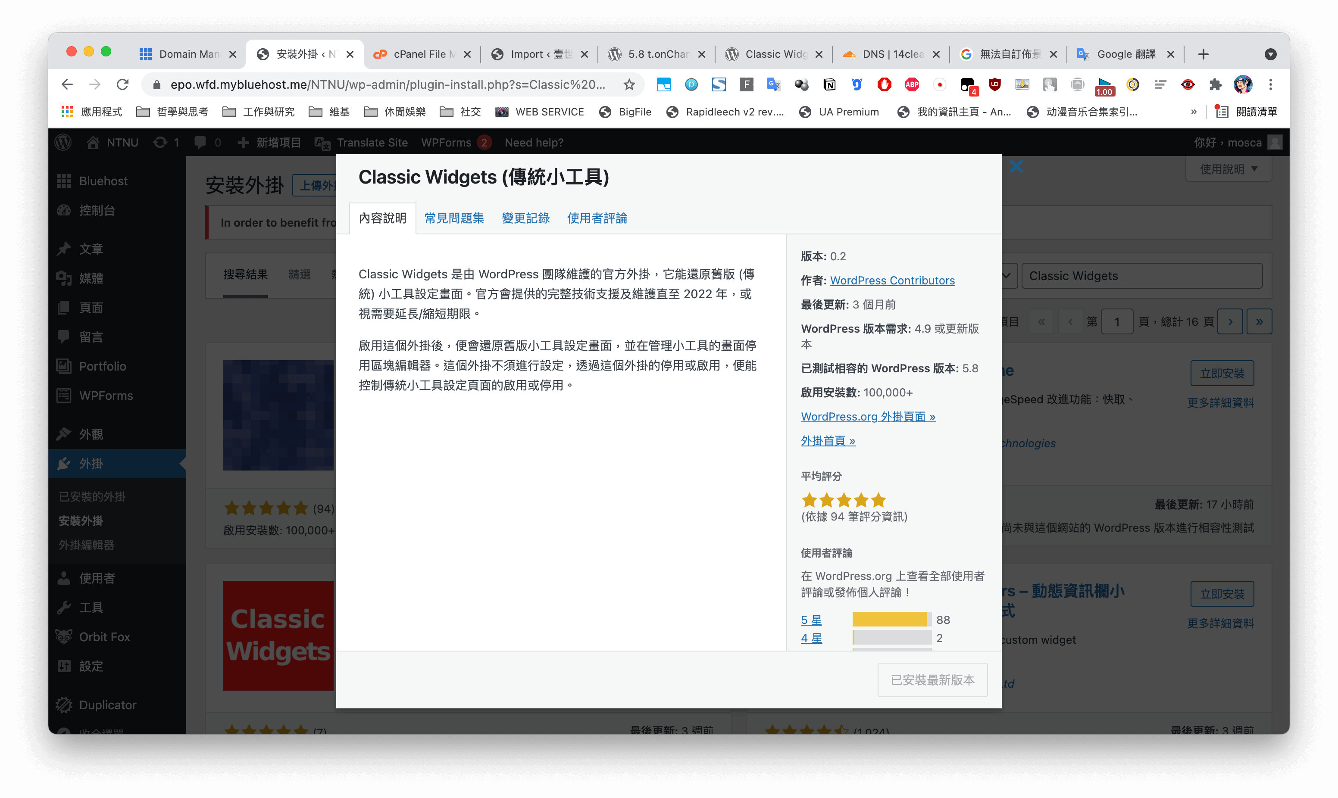This screenshot has width=1338, height=798.
Task: Open 設定 settings in the sidebar
Action: pyautogui.click(x=91, y=666)
